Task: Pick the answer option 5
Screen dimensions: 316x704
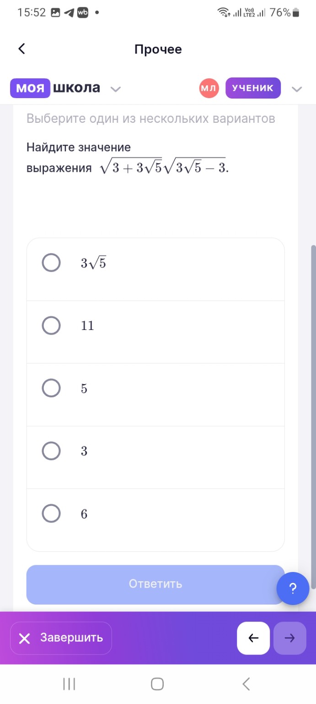Action: pos(51,388)
